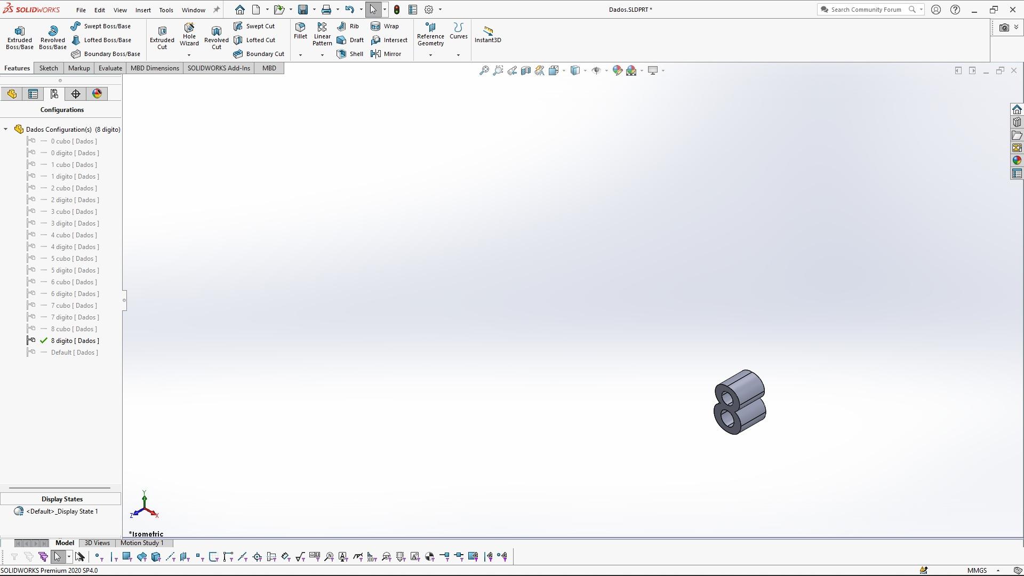Click the Extruded Boss/Base tool
The image size is (1024, 576).
click(x=20, y=37)
